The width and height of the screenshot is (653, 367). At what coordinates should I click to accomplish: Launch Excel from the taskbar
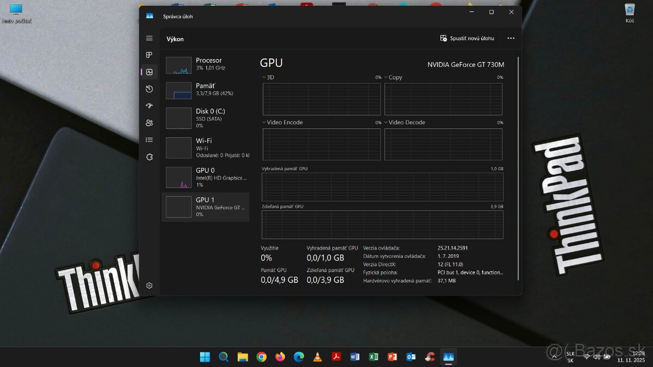click(373, 357)
